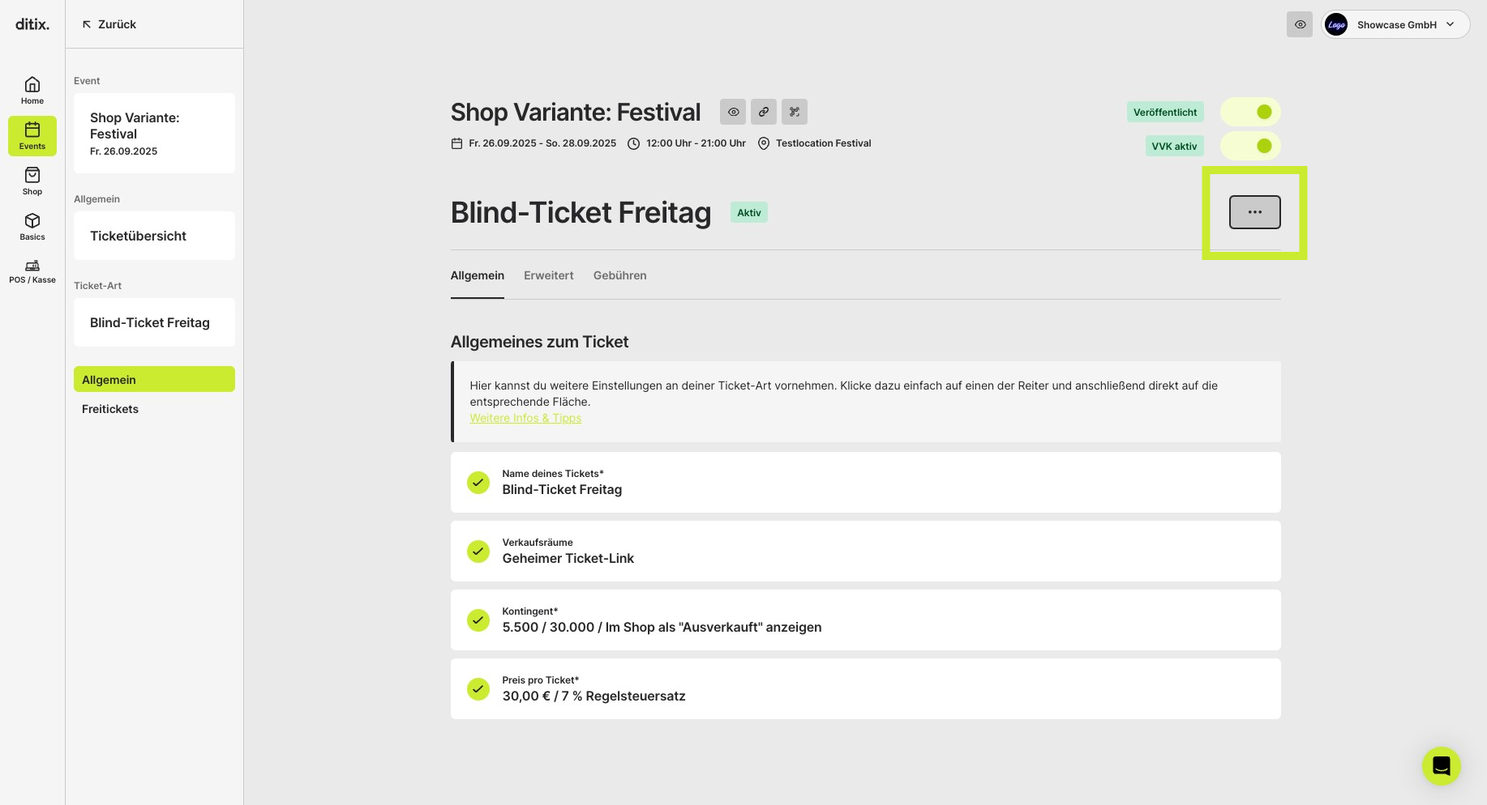This screenshot has width=1487, height=805.
Task: Switch to the Gebühren tab
Action: click(x=619, y=275)
